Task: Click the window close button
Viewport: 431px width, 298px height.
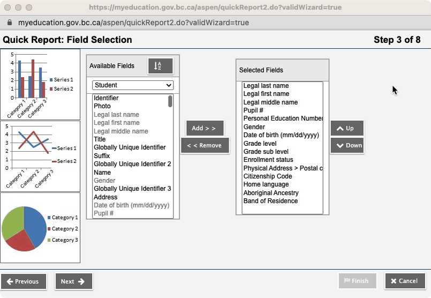Action: pyautogui.click(x=7, y=8)
